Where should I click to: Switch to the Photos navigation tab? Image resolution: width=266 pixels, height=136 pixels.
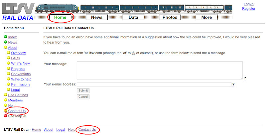click(x=170, y=17)
